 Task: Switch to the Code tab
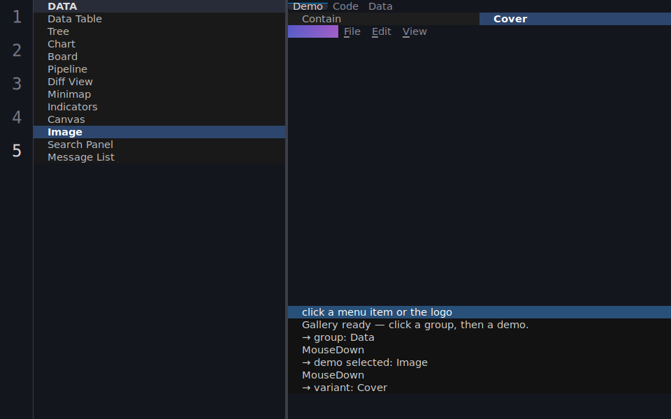[345, 6]
